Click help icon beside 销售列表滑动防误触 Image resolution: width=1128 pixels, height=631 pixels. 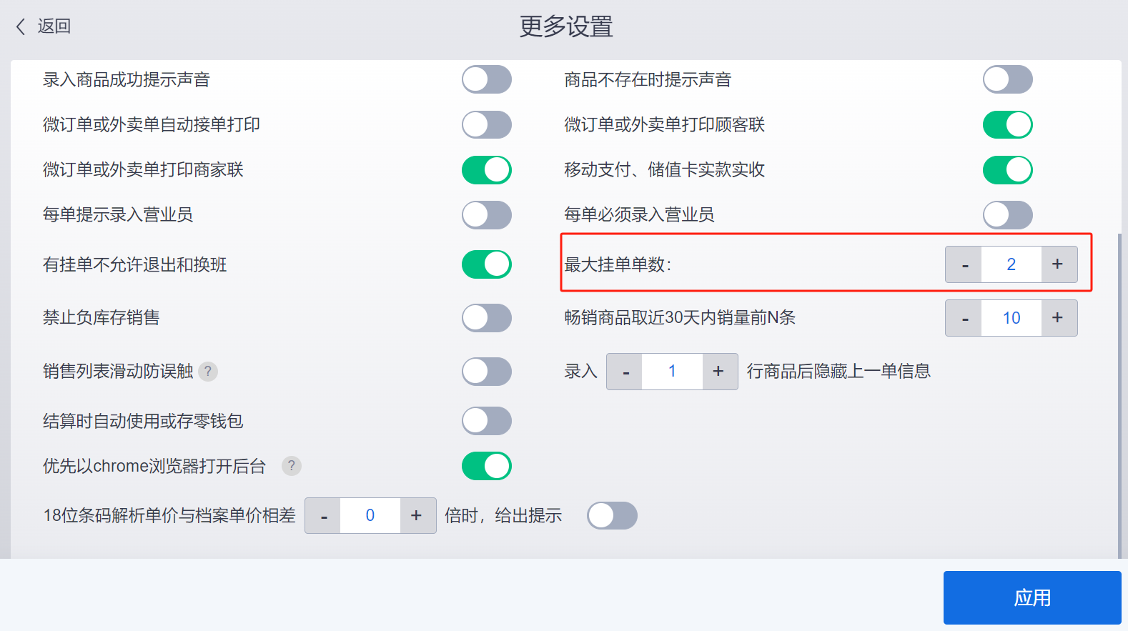click(208, 372)
